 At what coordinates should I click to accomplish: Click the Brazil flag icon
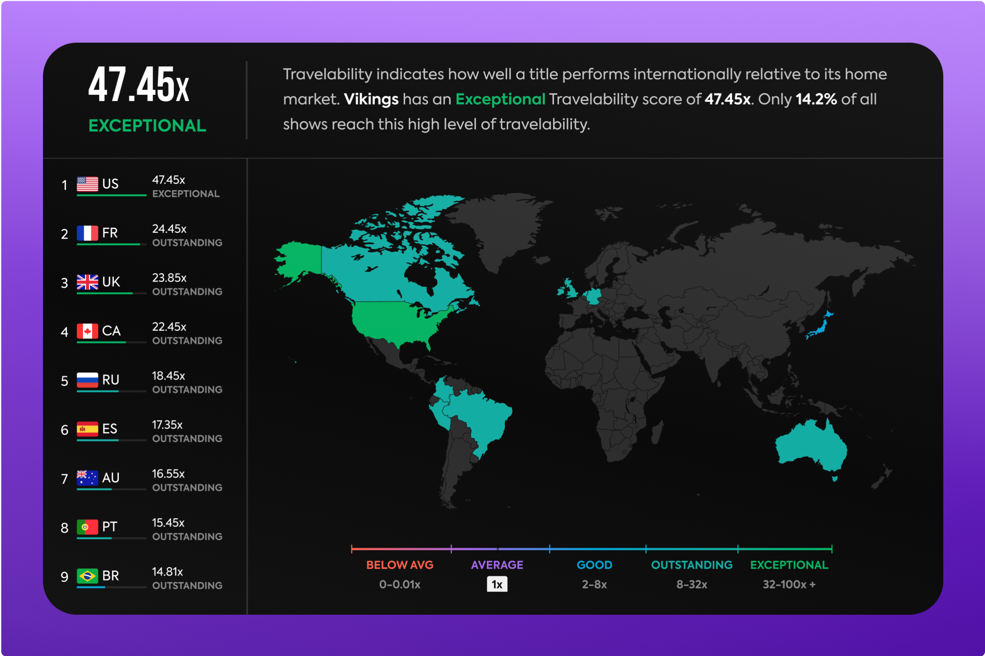pos(88,576)
